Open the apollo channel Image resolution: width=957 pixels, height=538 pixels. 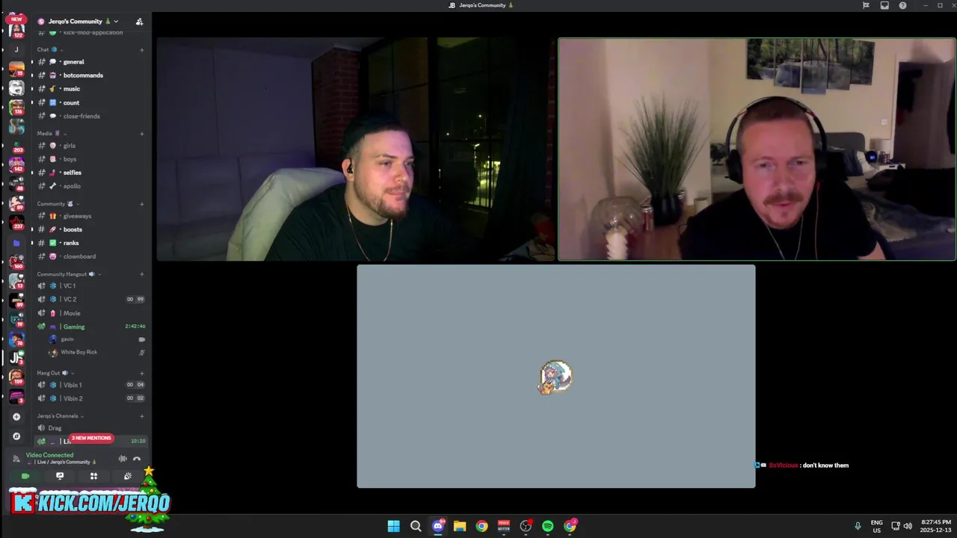click(x=90, y=186)
